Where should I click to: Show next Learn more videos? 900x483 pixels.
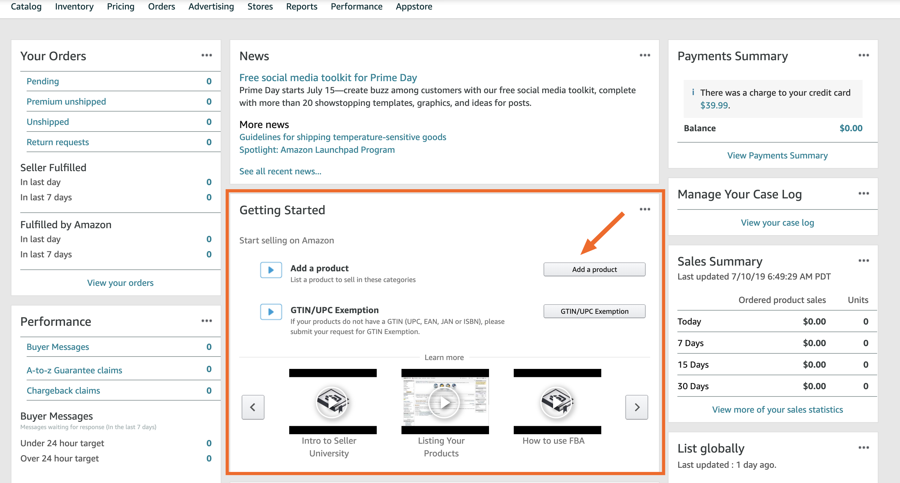tap(636, 407)
